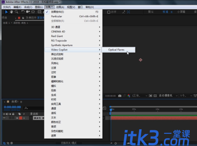Open the 合成1 timeline panel menu
197x146 pixels.
pyautogui.click(x=21, y=102)
